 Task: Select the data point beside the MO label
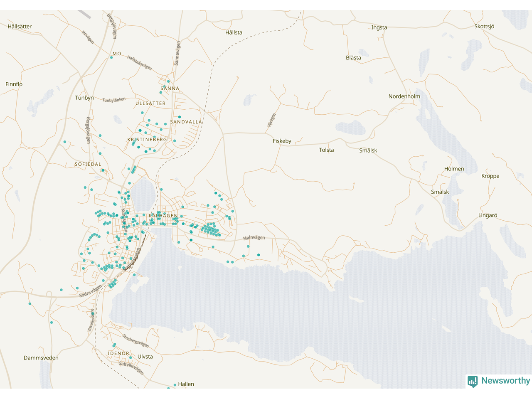pos(111,57)
